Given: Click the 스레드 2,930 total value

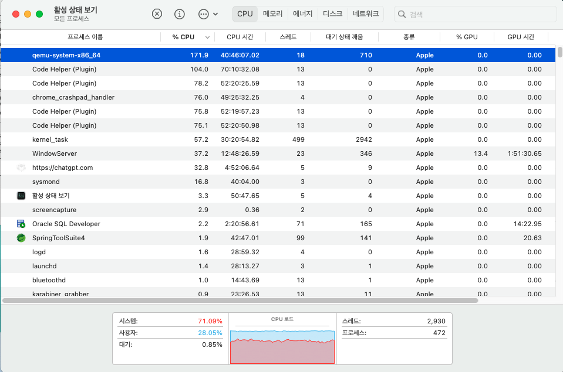Looking at the screenshot, I should [436, 321].
